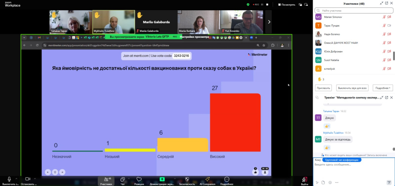Expand the Подробнее dropdown in participants panel
395x186 pixels.
(x=383, y=88)
